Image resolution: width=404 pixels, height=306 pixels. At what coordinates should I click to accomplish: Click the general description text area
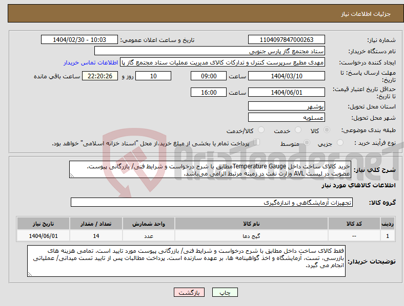click(x=210, y=169)
